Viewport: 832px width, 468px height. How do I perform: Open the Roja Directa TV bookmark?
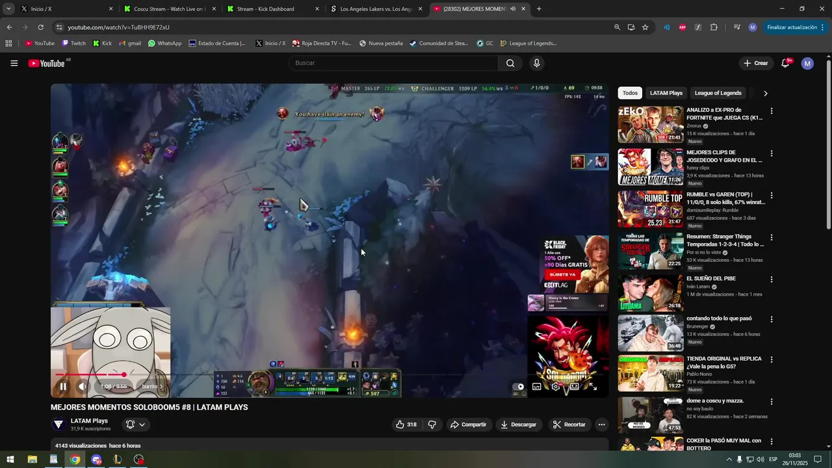tap(322, 44)
